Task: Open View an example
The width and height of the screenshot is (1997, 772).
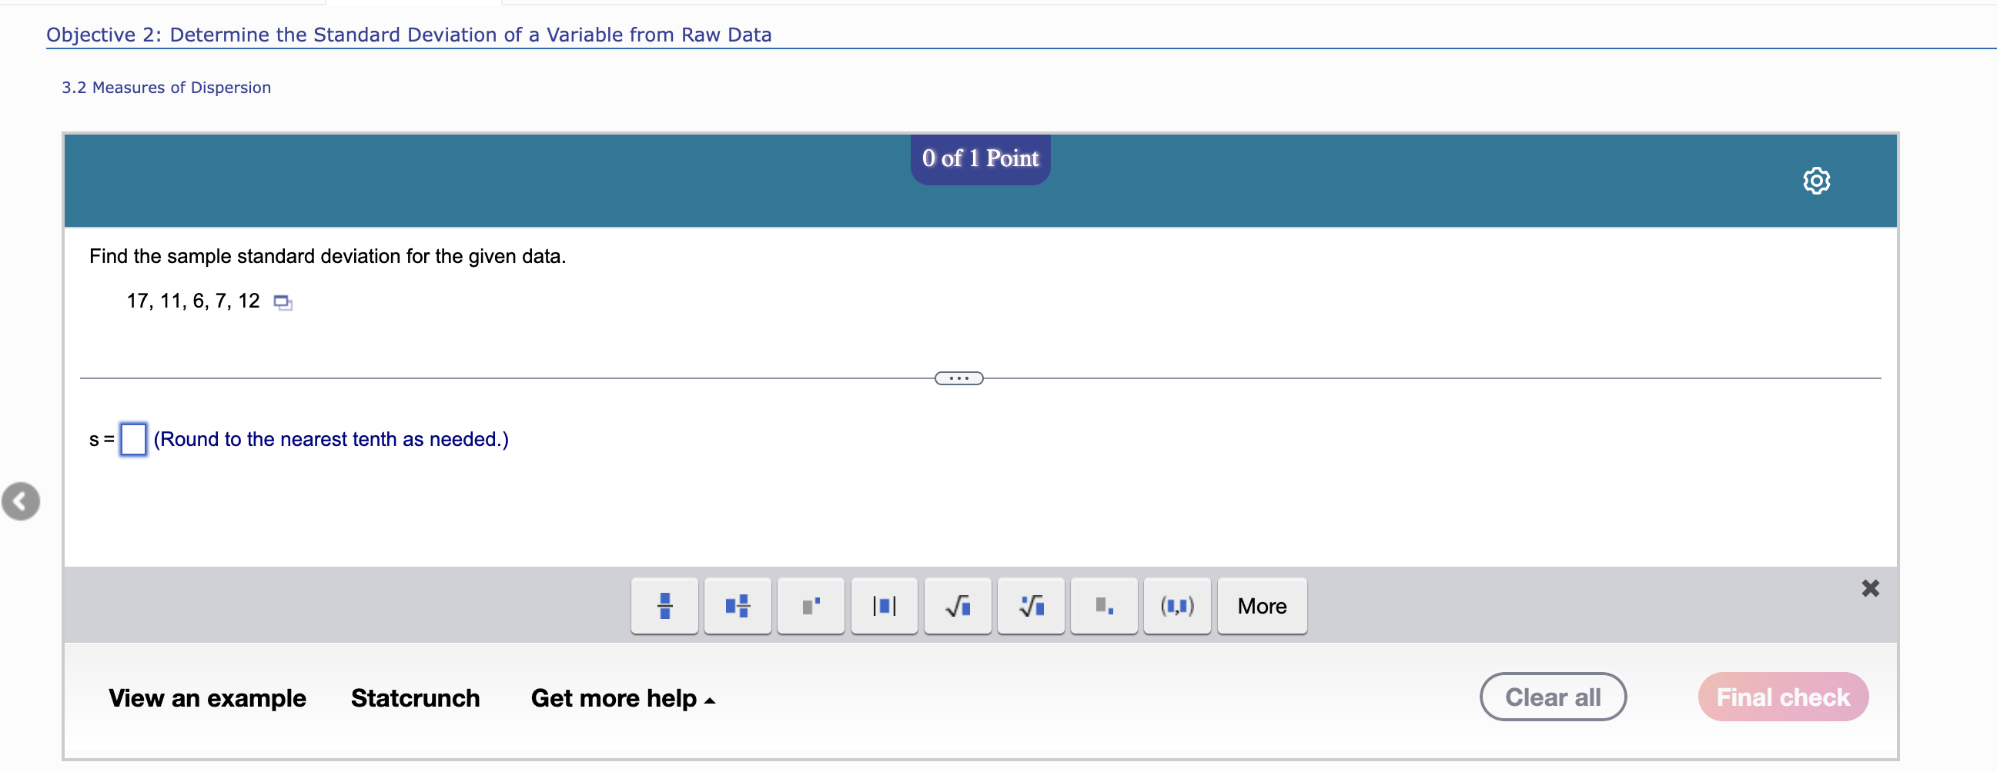Action: pos(207,697)
